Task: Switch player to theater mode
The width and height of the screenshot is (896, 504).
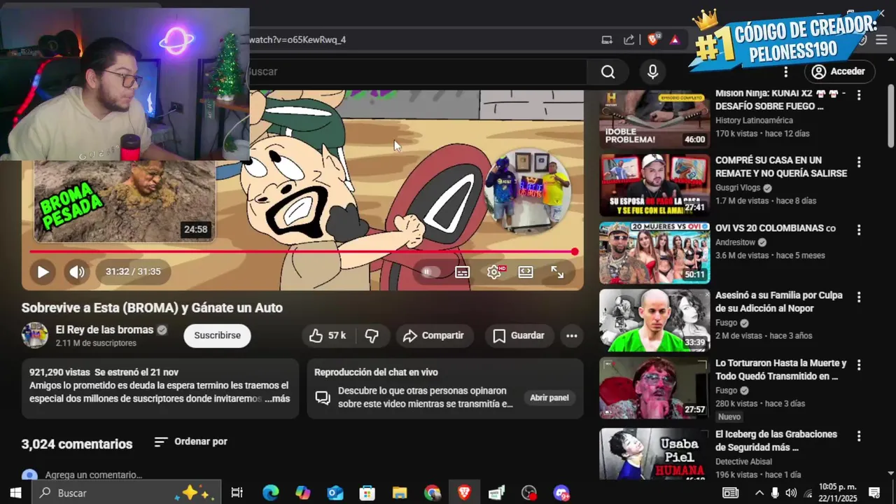Action: 526,272
